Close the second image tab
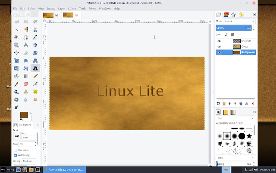Viewport: 276px width, 173px height. tap(76, 15)
